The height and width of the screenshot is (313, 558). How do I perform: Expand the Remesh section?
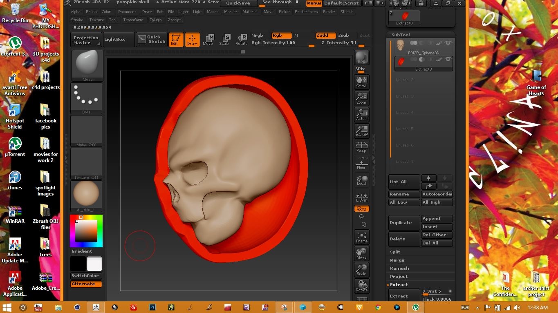click(399, 268)
